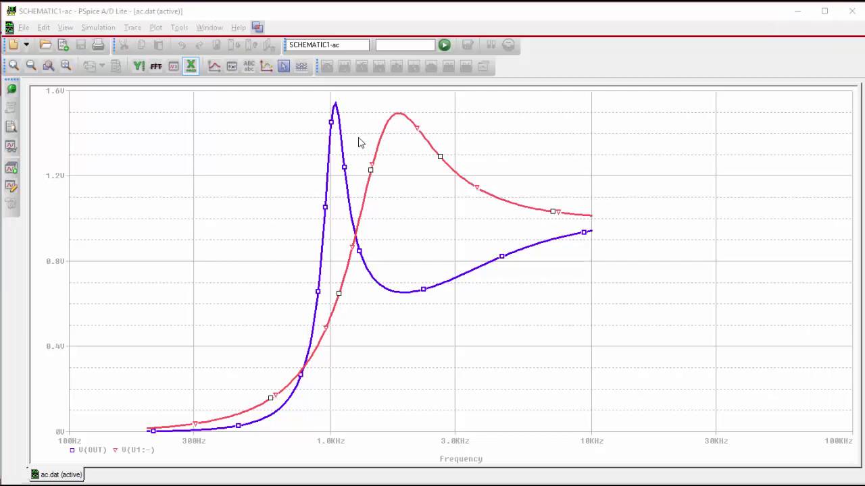
Task: Open the Simulation menu
Action: click(98, 28)
